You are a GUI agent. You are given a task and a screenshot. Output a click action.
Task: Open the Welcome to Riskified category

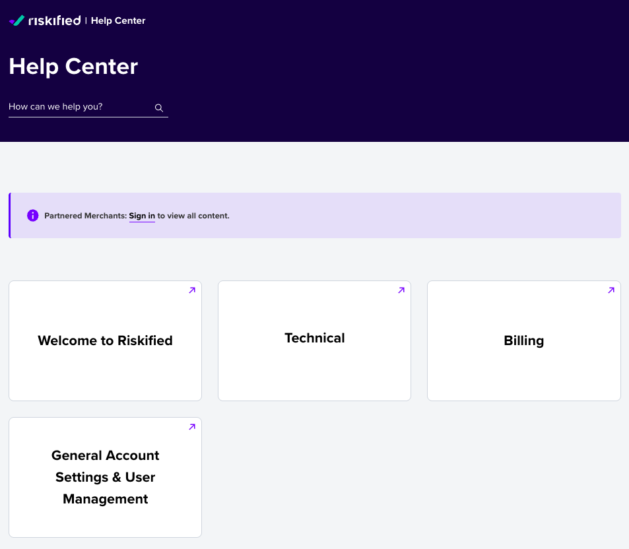pos(105,341)
